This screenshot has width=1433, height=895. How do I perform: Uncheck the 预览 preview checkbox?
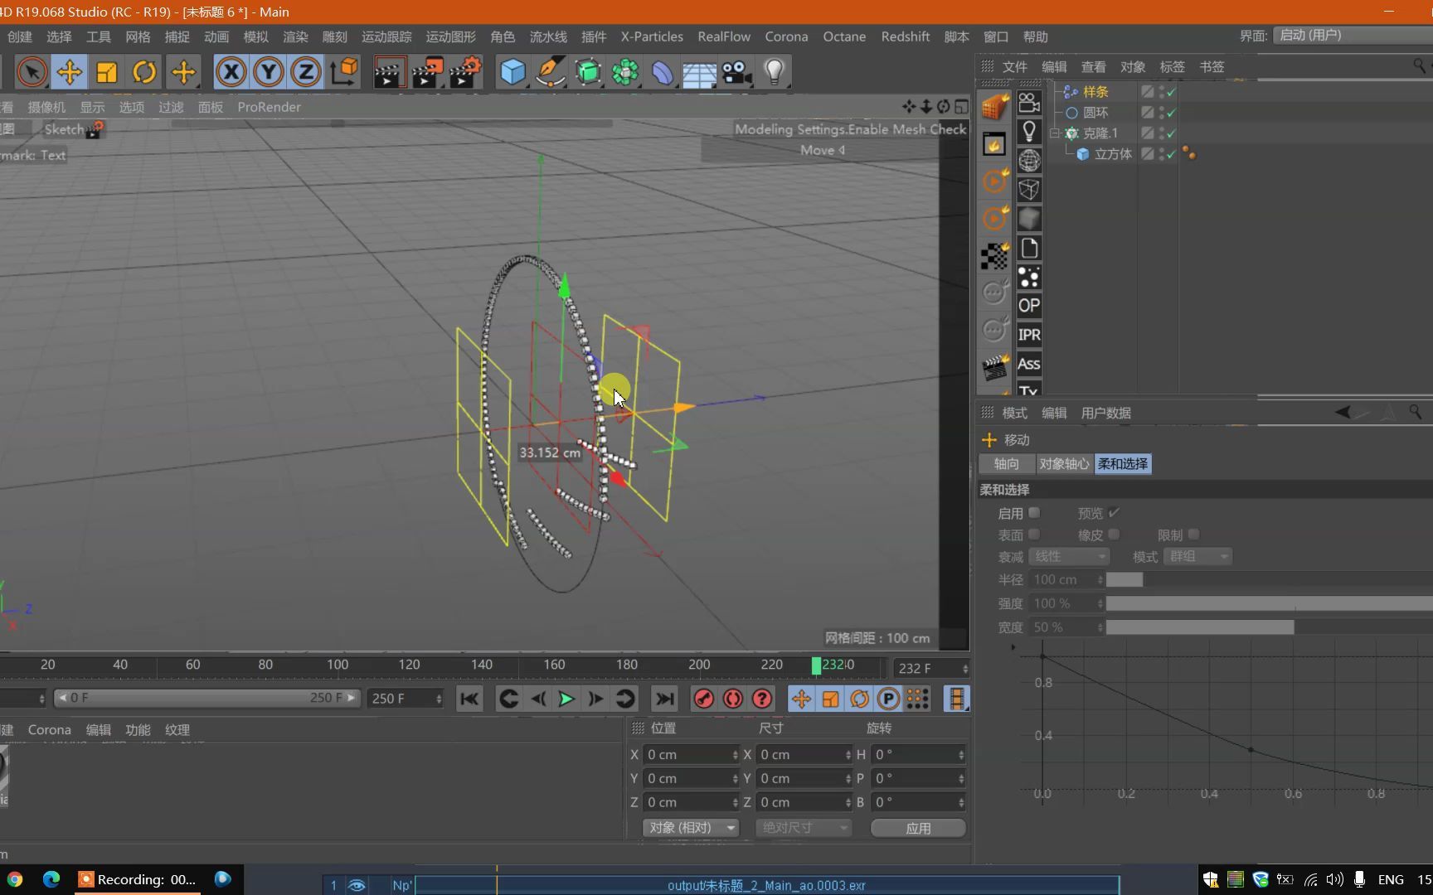(x=1115, y=512)
